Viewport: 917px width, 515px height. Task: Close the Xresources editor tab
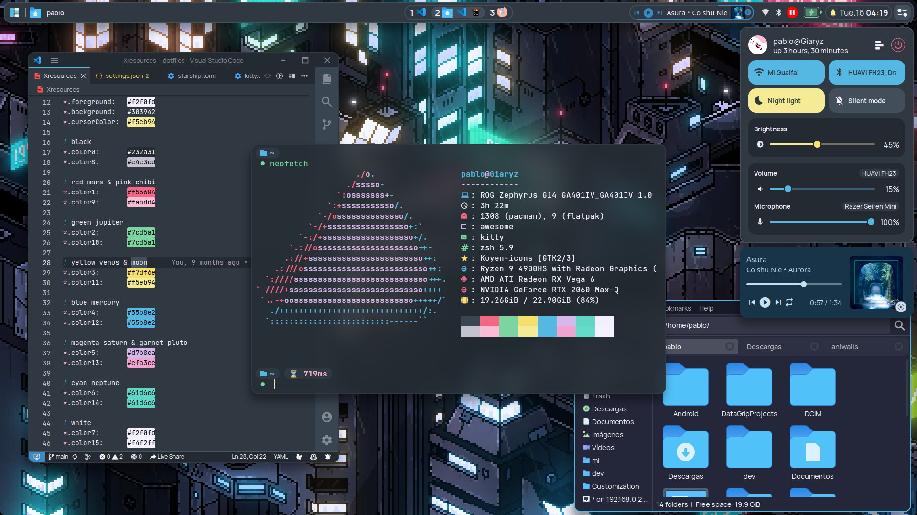(83, 76)
